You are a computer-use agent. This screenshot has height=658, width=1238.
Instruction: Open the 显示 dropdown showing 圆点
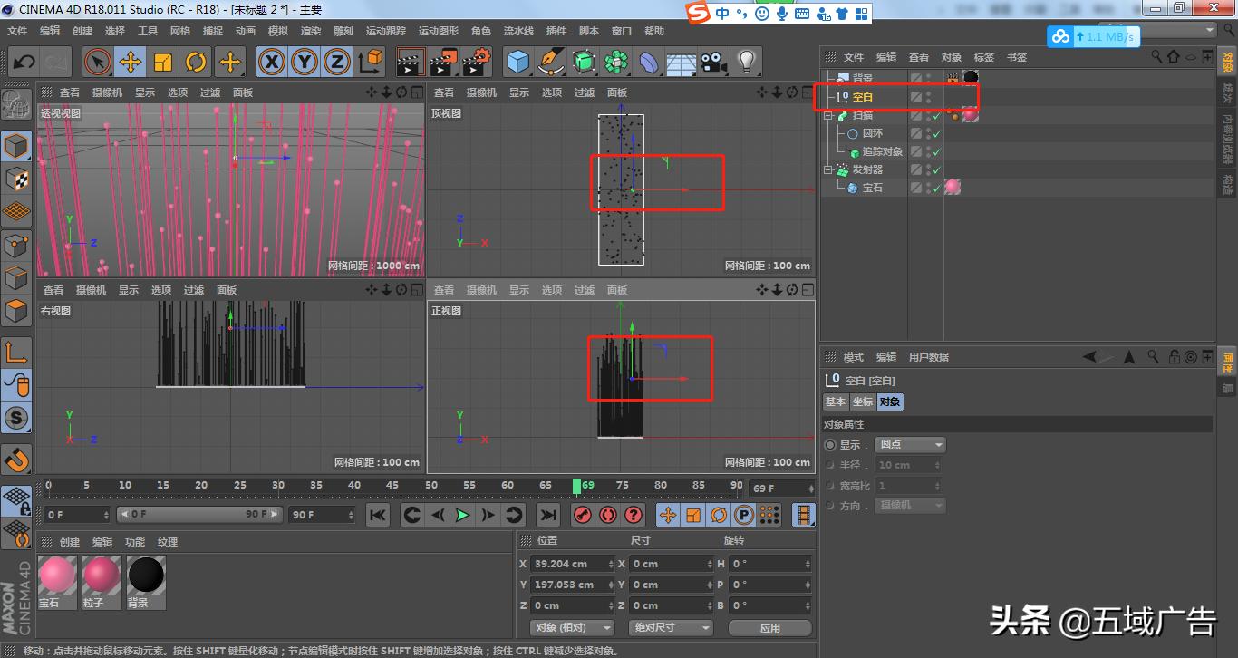[x=910, y=444]
